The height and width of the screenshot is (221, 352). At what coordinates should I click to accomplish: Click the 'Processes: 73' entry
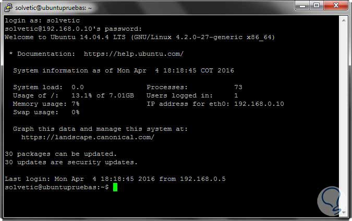pos(195,87)
